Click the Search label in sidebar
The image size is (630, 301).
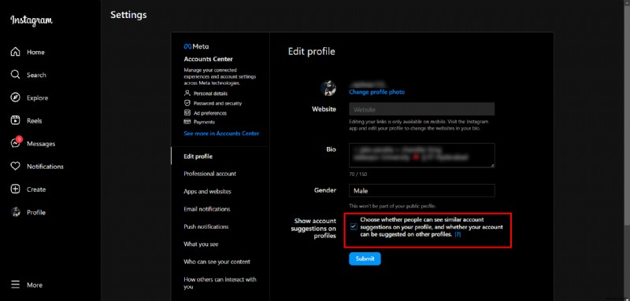point(36,75)
